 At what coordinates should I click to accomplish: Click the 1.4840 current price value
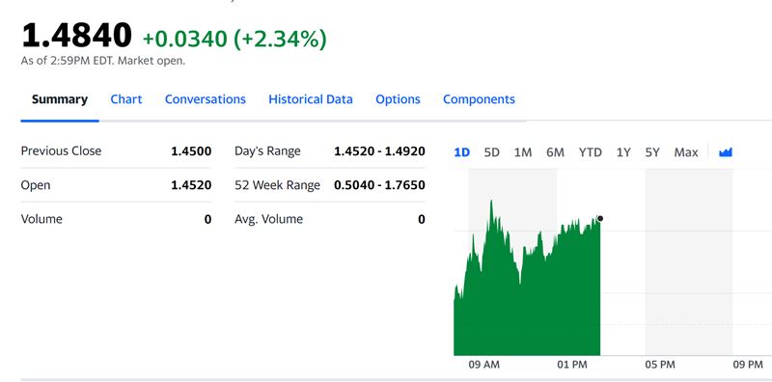click(76, 36)
